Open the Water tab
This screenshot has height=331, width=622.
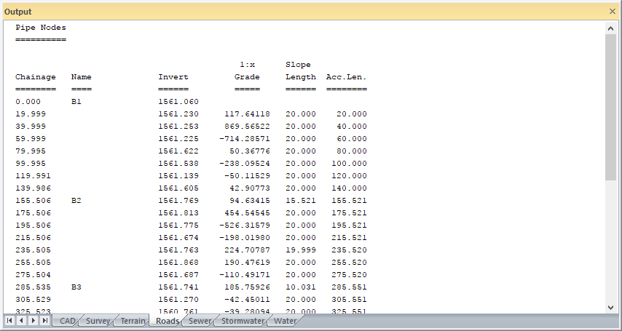(x=285, y=321)
